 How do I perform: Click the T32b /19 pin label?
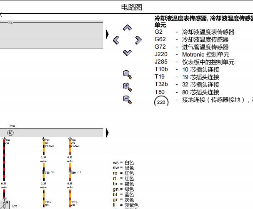coord(48,204)
